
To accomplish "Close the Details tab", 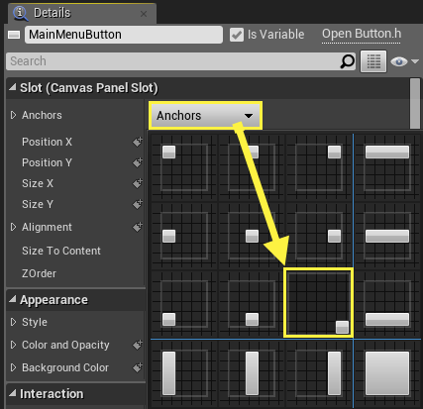I will (x=144, y=14).
